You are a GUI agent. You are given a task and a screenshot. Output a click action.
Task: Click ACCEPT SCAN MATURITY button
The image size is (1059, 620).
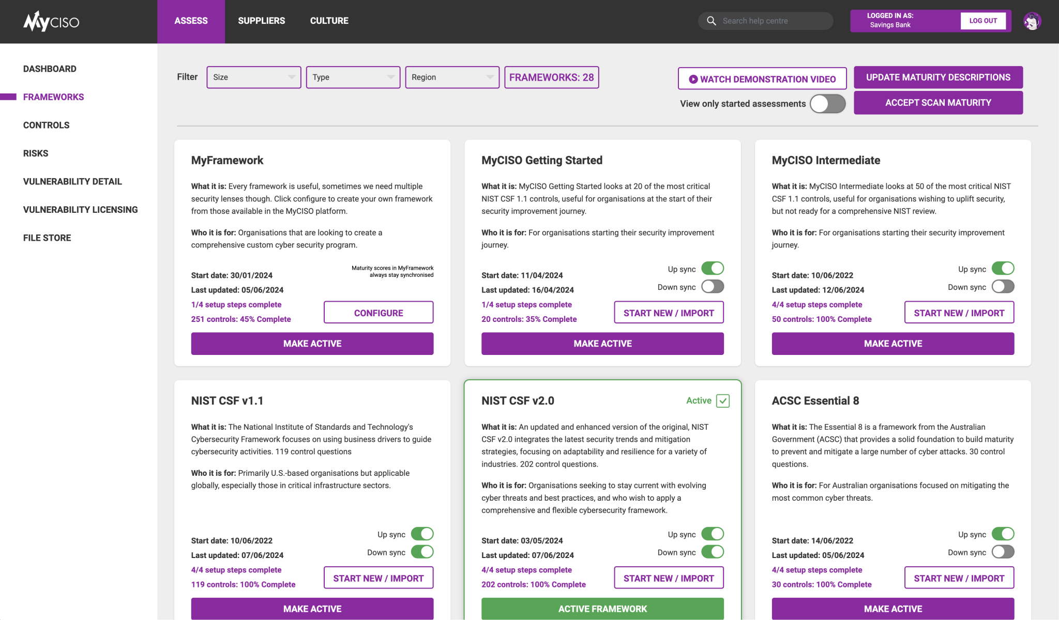click(938, 103)
